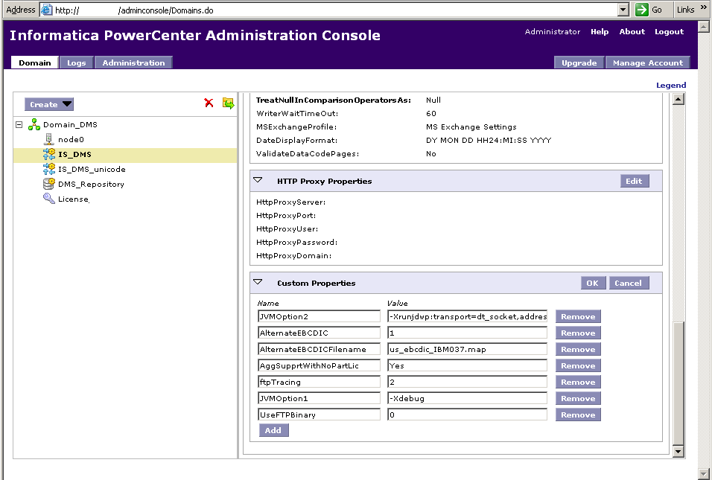This screenshot has width=712, height=480.
Task: Click the ftpTracing value field containing 2
Action: pos(467,382)
